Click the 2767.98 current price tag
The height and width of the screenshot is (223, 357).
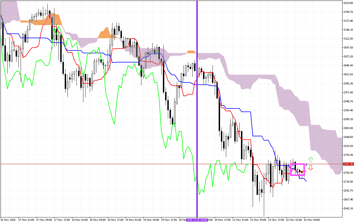348,164
